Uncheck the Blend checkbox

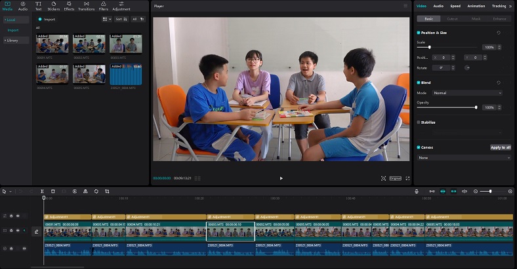tap(419, 82)
